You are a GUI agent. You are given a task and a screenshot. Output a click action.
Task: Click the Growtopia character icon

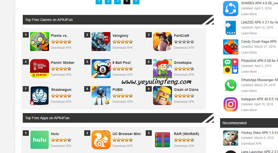162,69
